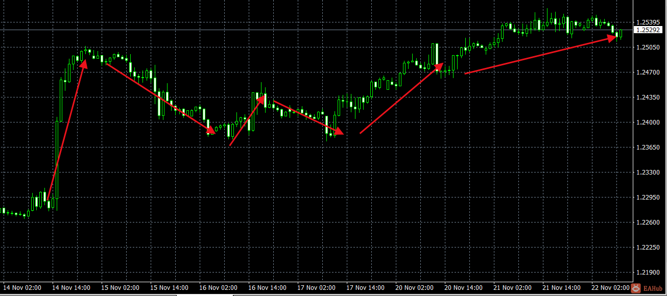This screenshot has width=667, height=296.
Task: Click the 14 Nov 14:00 time label
Action: [71, 288]
